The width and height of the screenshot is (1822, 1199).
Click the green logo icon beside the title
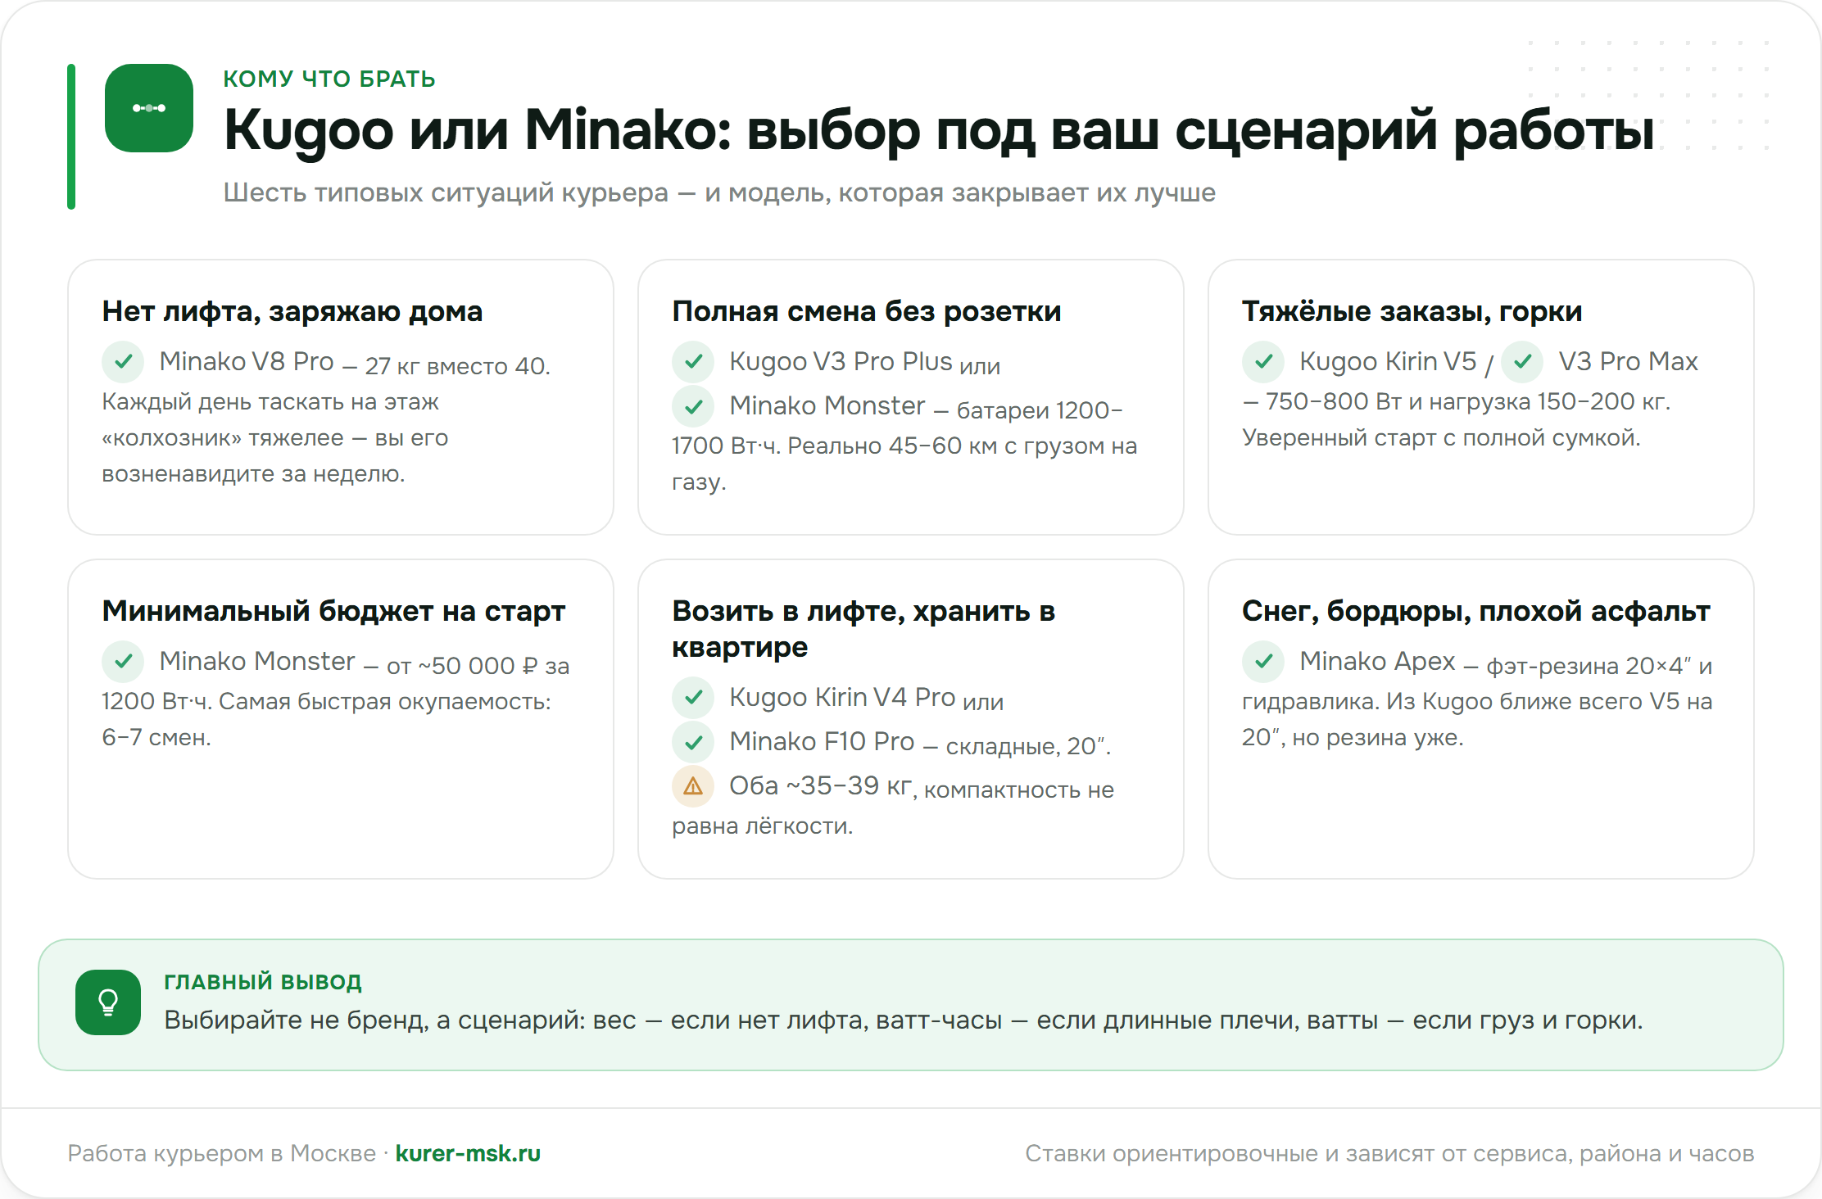pyautogui.click(x=149, y=108)
